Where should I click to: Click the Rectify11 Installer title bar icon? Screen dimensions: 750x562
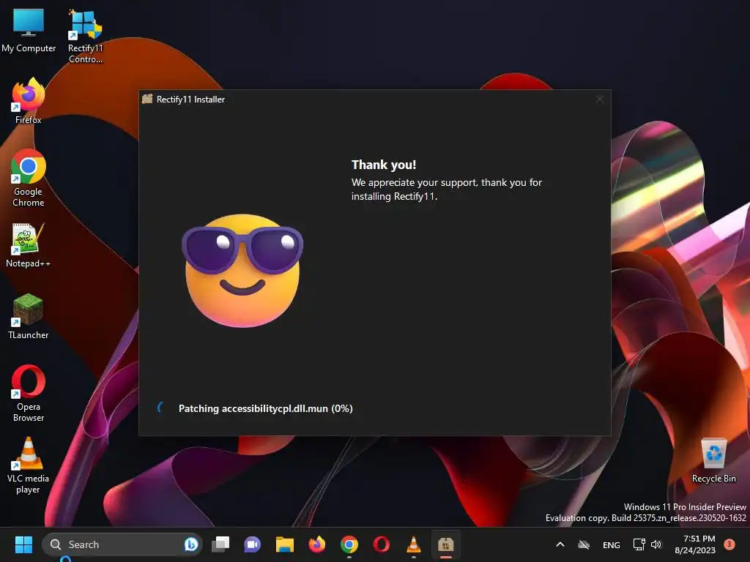147,99
